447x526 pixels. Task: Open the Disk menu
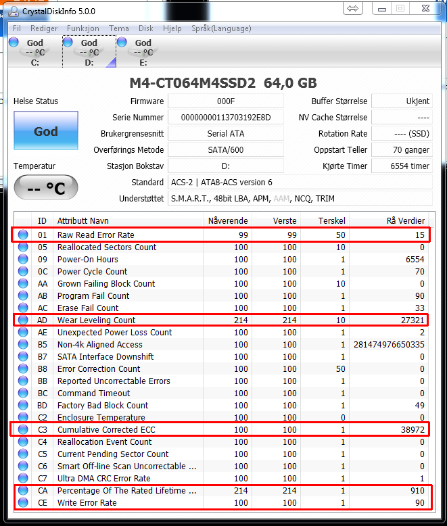click(x=146, y=28)
